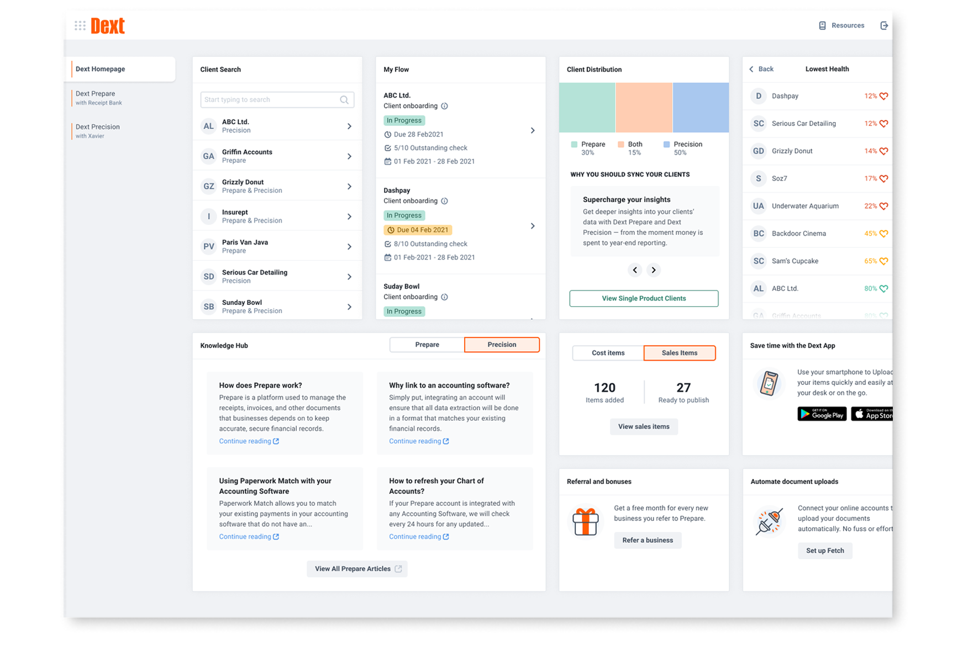Expand ABC Ltd. row chevron in Client Search
Image resolution: width=968 pixels, height=645 pixels.
coord(349,126)
